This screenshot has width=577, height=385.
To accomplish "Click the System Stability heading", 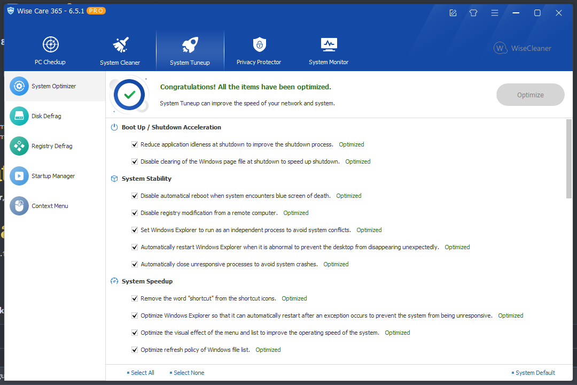I will (x=146, y=179).
